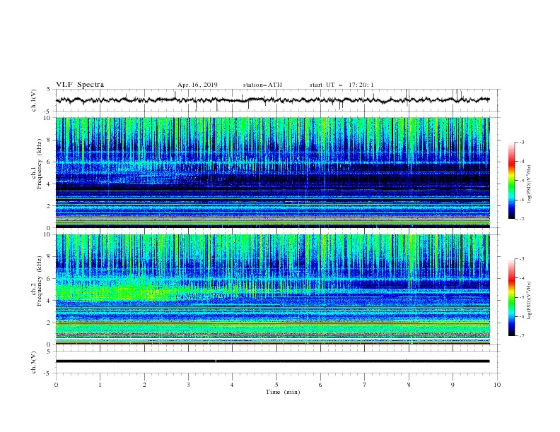Click time axis tick label '8'
The height and width of the screenshot is (432, 560).
click(409, 385)
